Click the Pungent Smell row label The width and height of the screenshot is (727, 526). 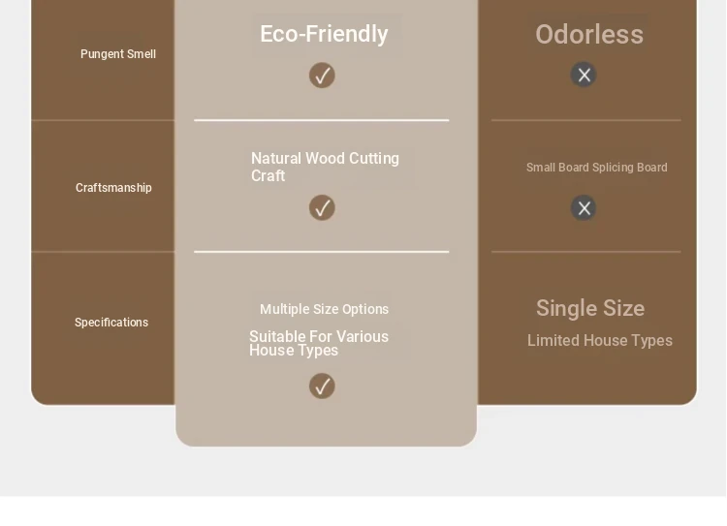click(x=117, y=54)
